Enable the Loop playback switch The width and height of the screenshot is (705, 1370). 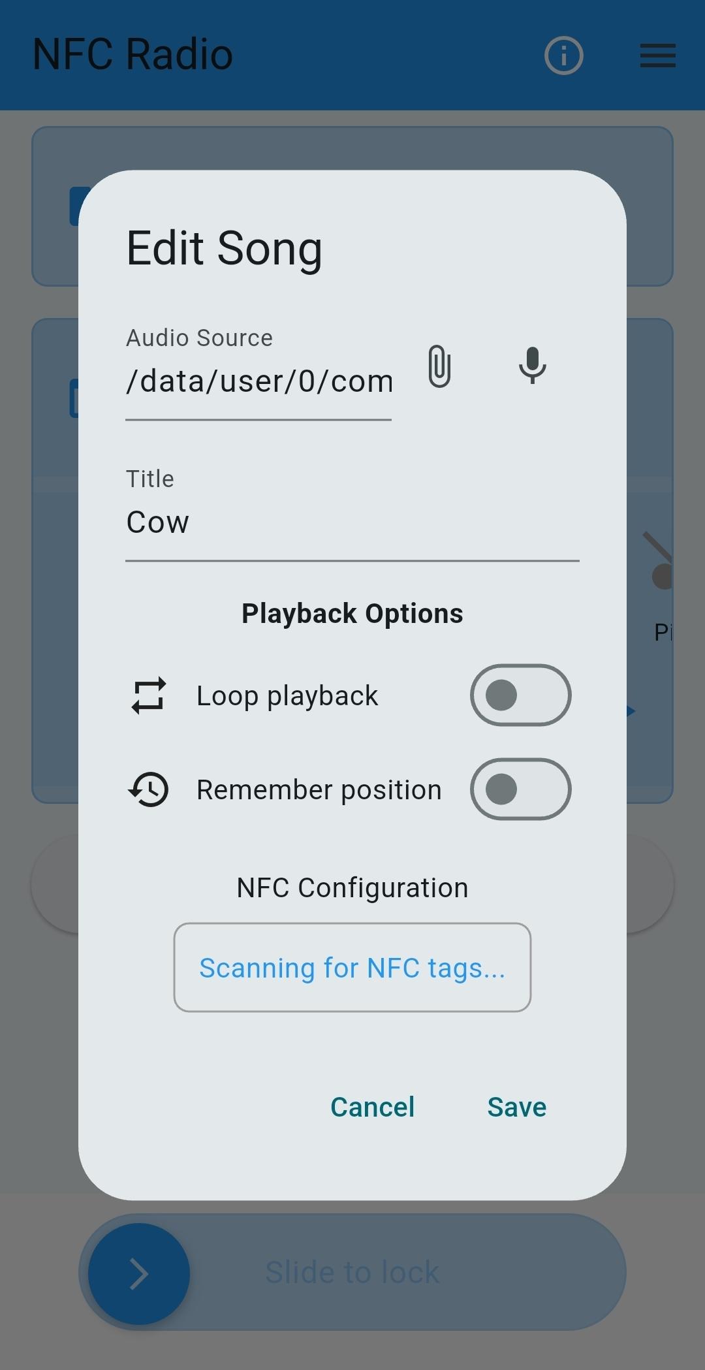tap(520, 695)
